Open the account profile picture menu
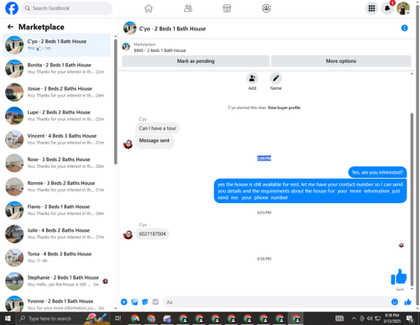Screen dimensions: 420x325 (x=403, y=8)
